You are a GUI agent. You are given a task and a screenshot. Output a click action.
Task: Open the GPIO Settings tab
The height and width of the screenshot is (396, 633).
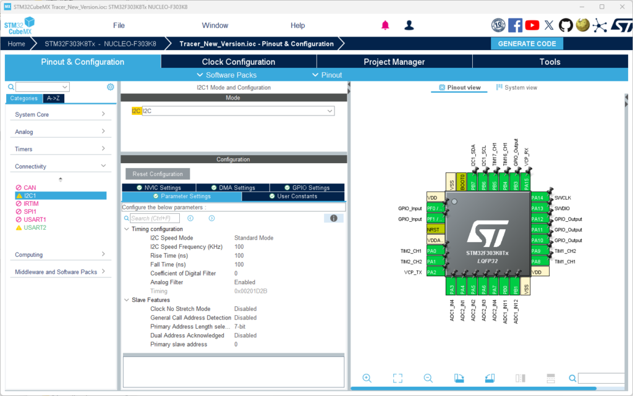(x=307, y=188)
